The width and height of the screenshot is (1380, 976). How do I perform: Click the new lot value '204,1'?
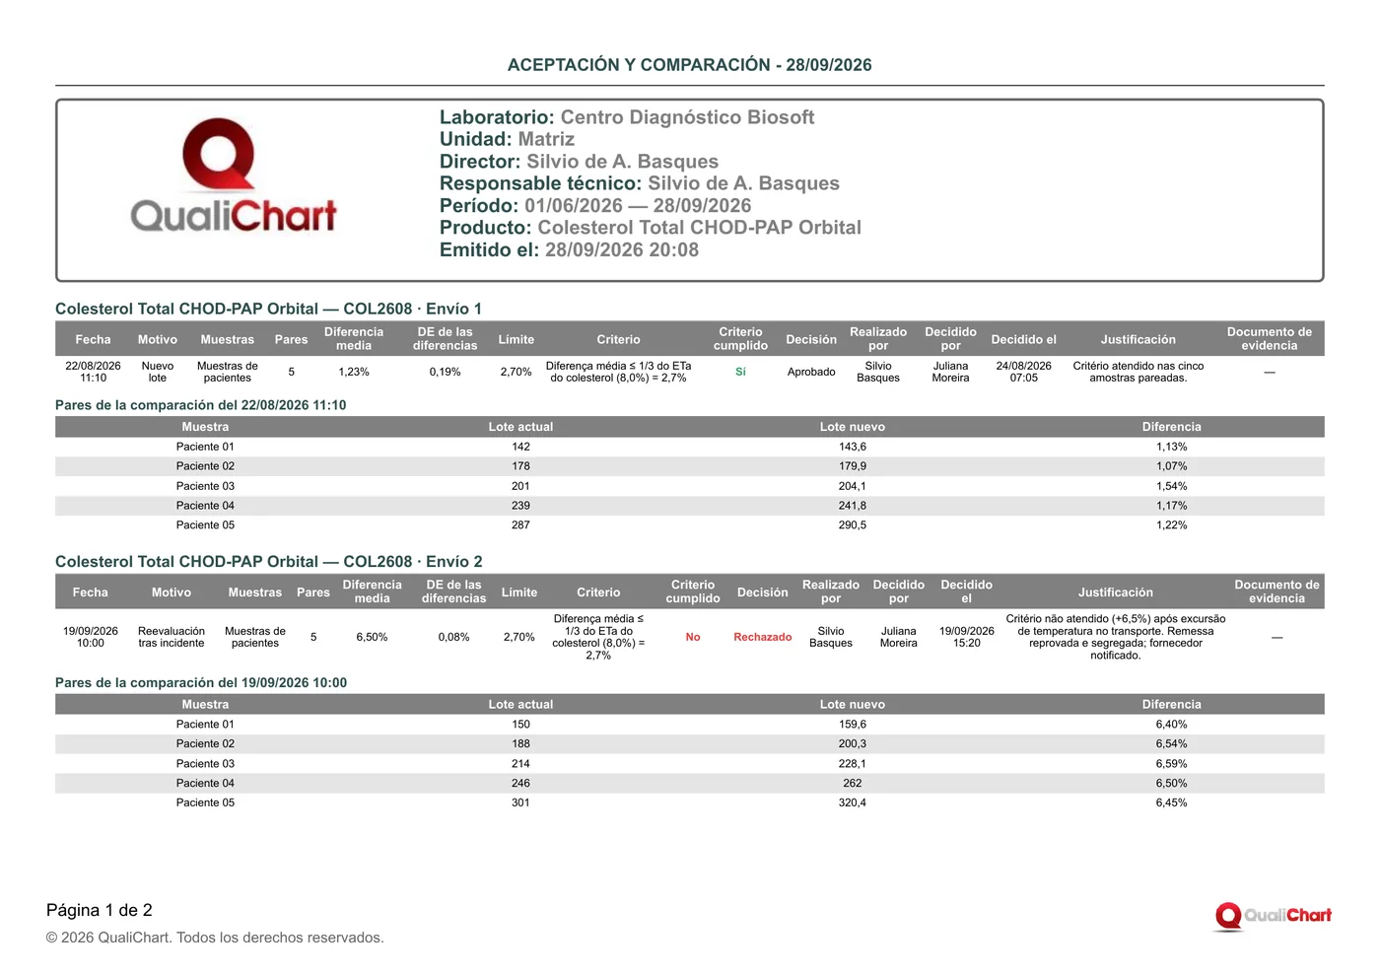[x=853, y=486]
